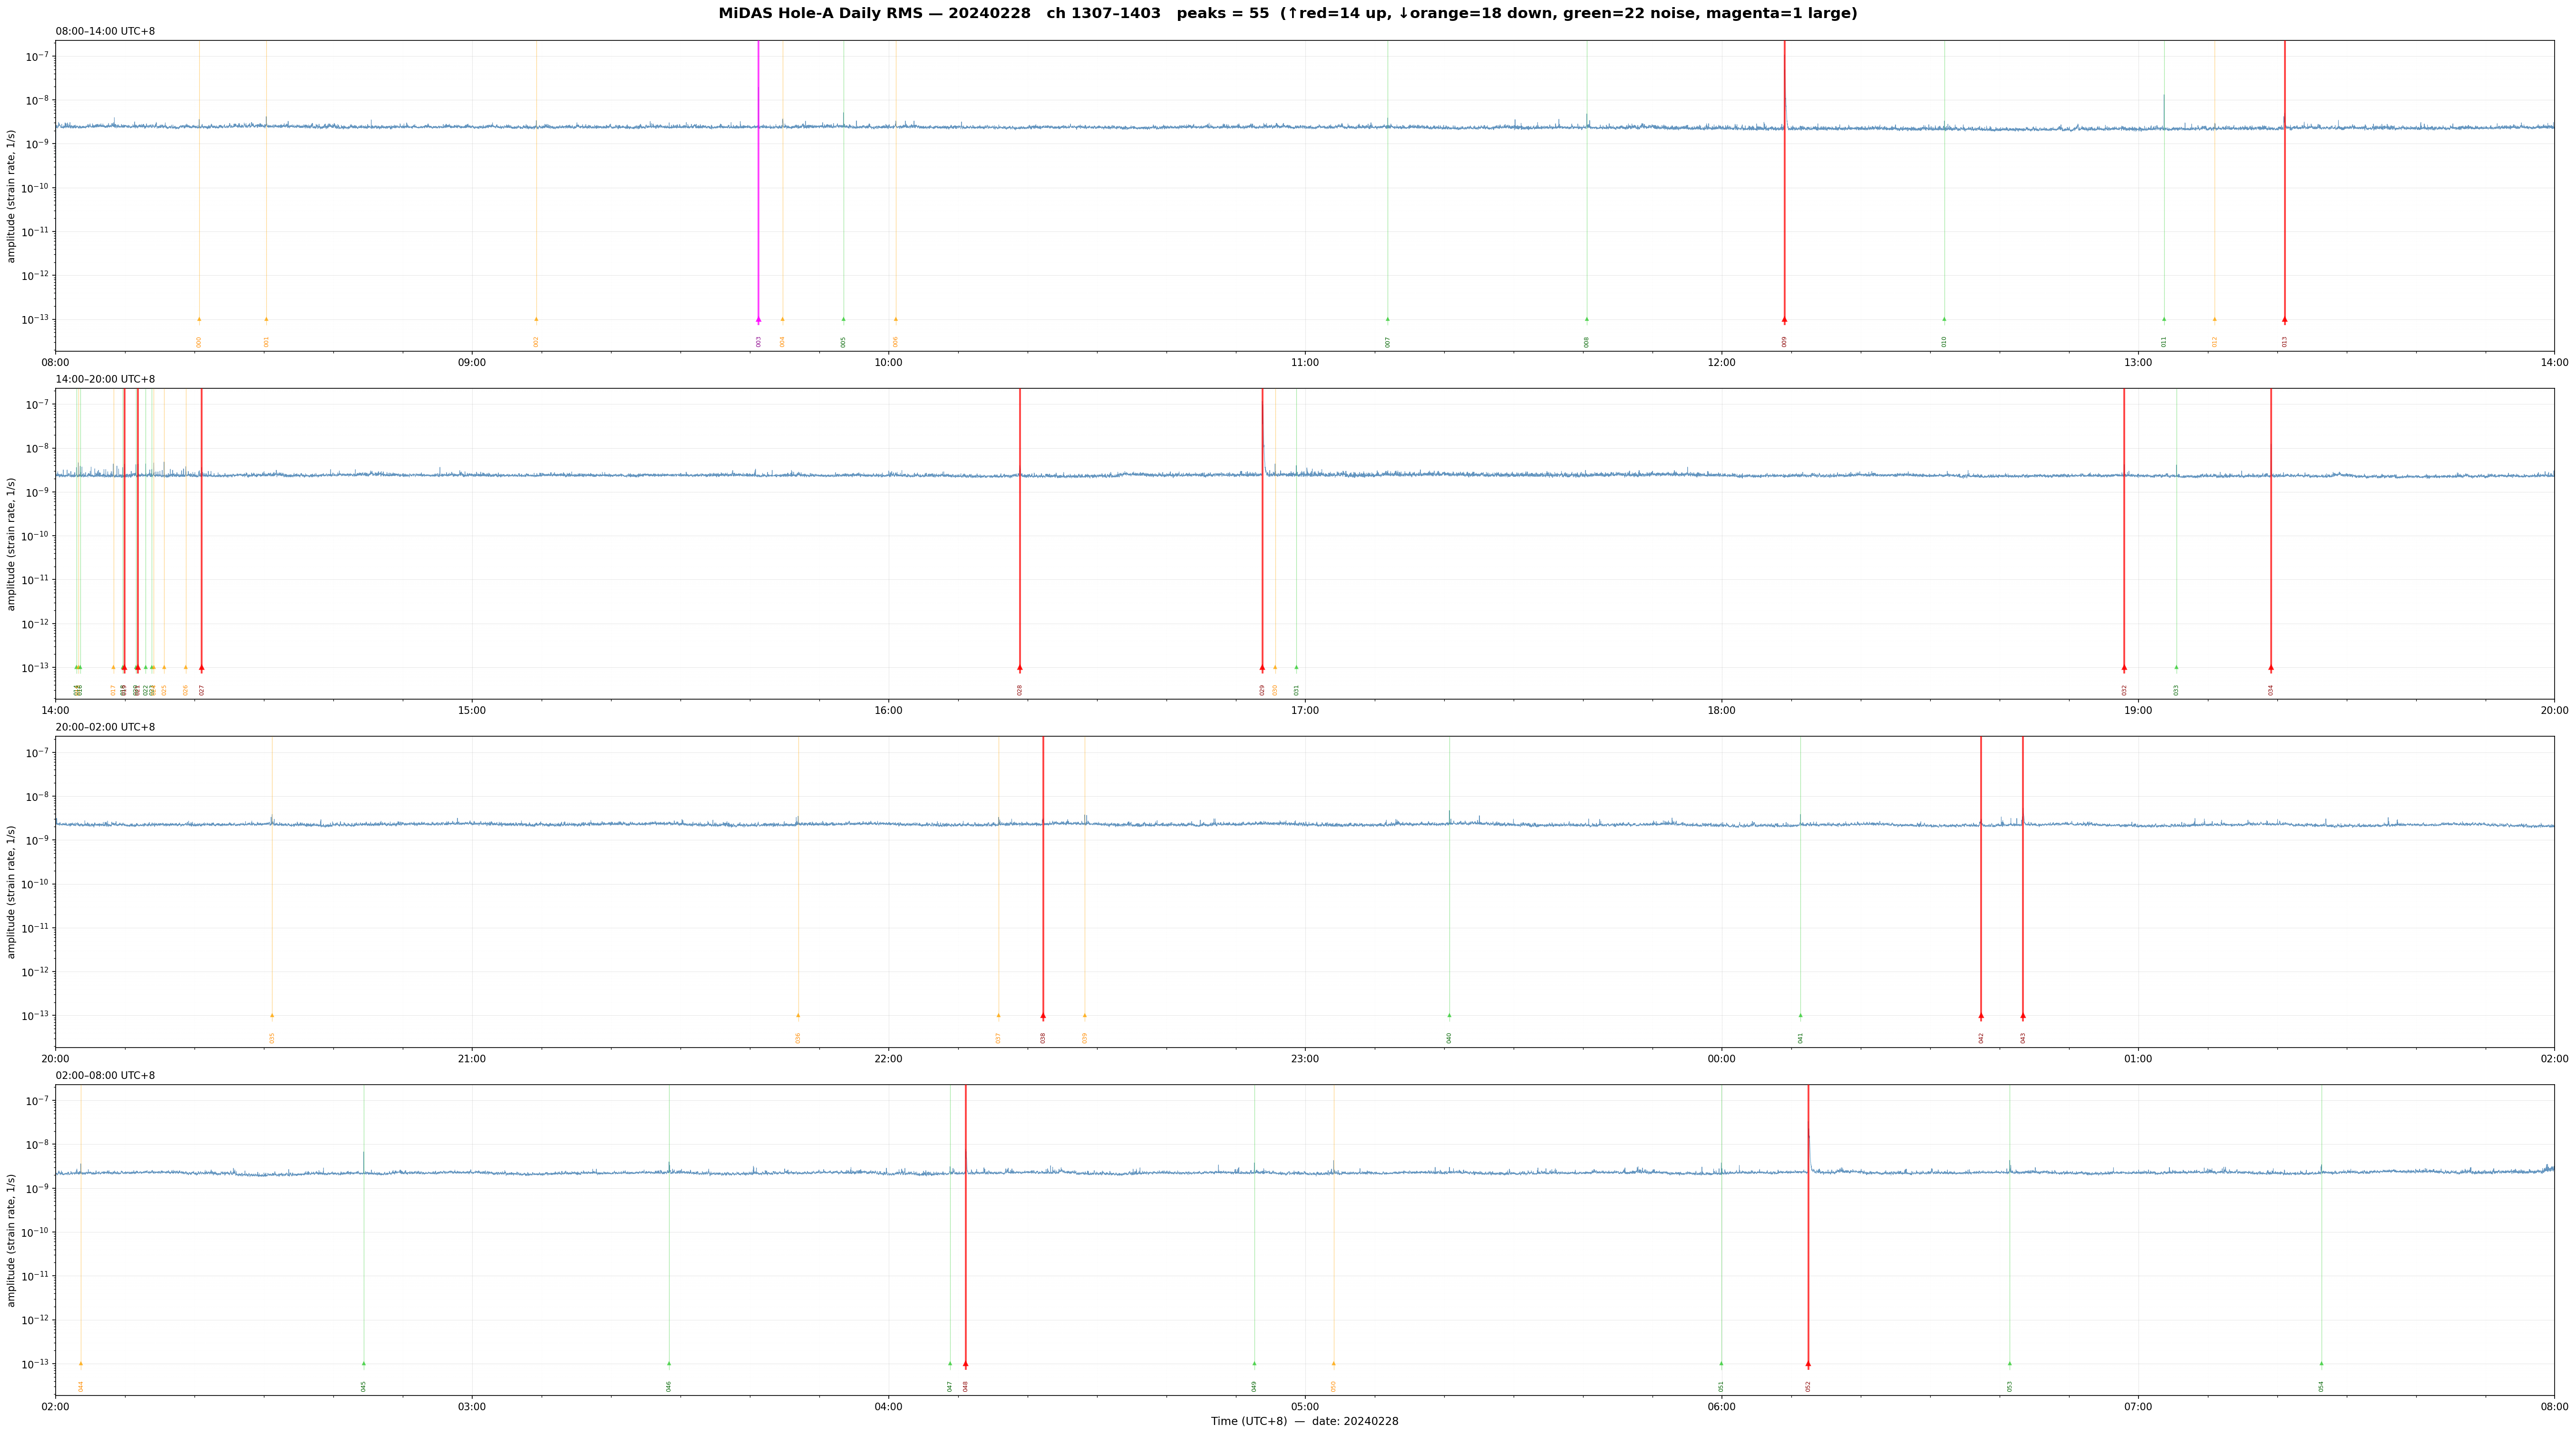Click green noise marker 033

[2176, 667]
